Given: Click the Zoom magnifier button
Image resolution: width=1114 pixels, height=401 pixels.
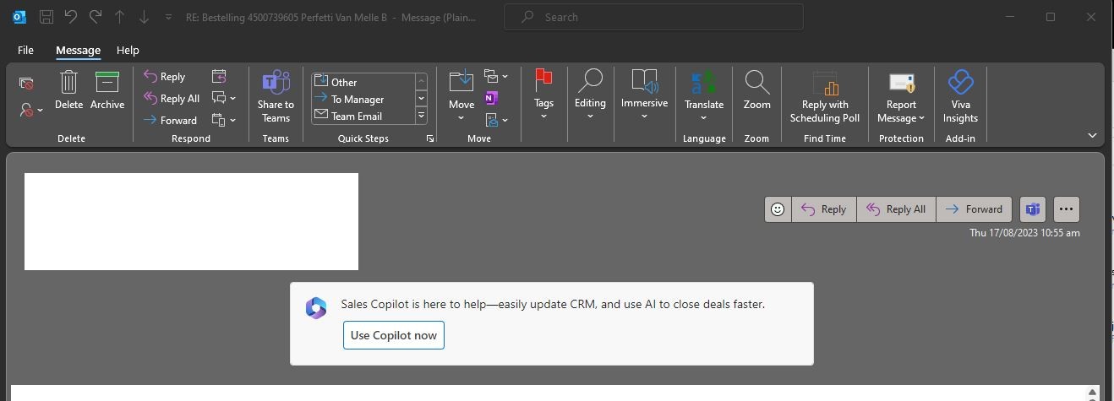Looking at the screenshot, I should coord(756,91).
